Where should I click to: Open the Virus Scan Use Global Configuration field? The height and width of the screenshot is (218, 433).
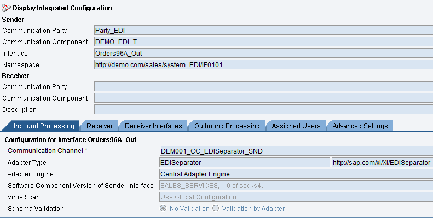tap(296, 197)
